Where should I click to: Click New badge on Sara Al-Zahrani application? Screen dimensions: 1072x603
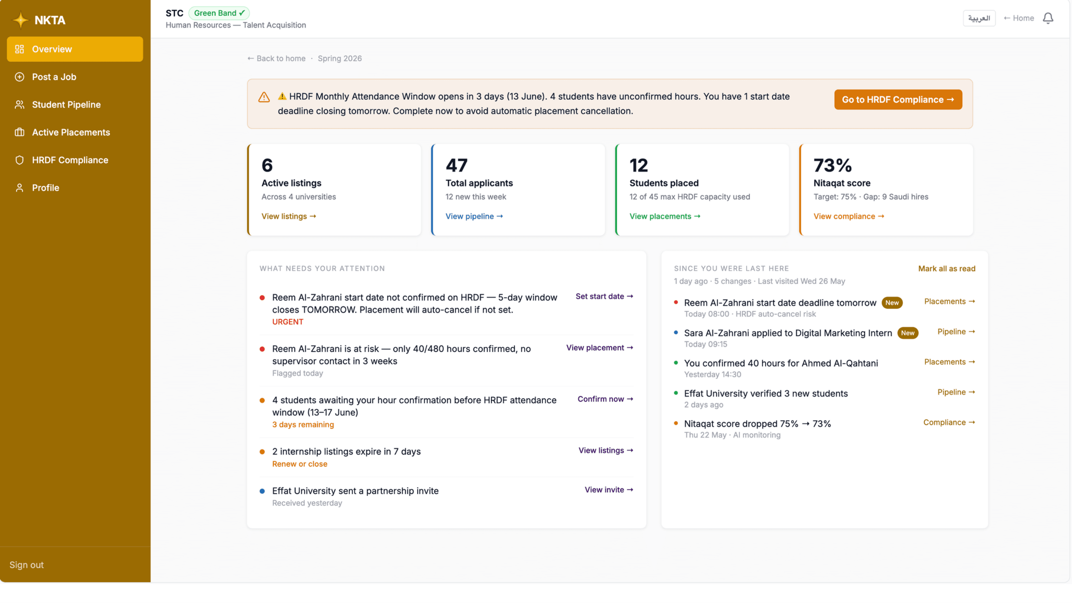[x=908, y=333]
